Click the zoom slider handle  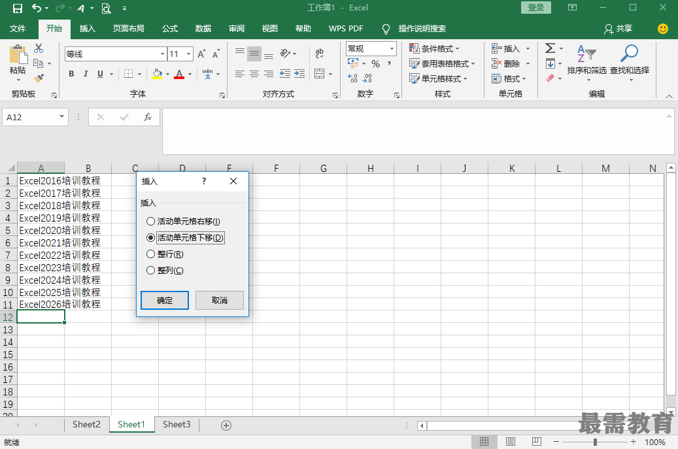pos(596,442)
